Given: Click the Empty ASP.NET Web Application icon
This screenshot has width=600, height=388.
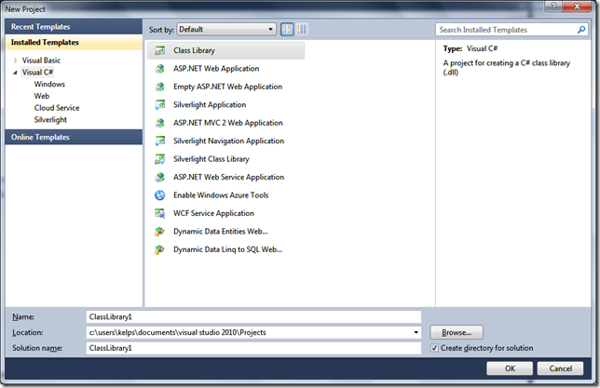Looking at the screenshot, I should point(160,87).
